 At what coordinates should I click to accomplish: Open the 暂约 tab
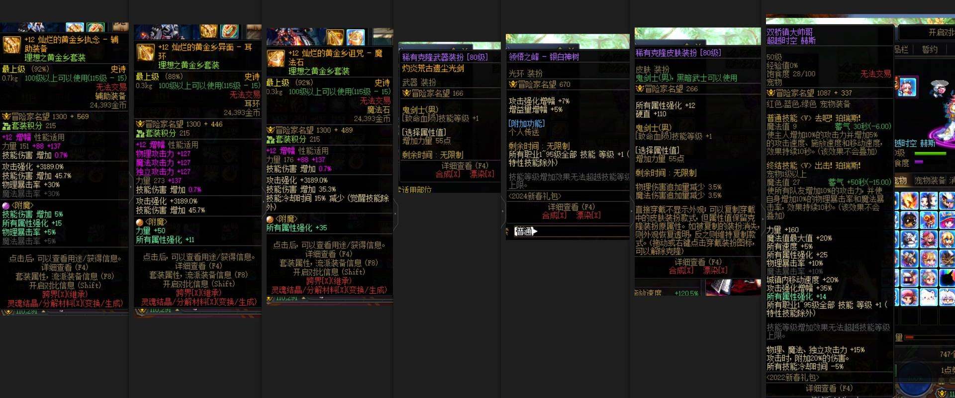(930, 49)
